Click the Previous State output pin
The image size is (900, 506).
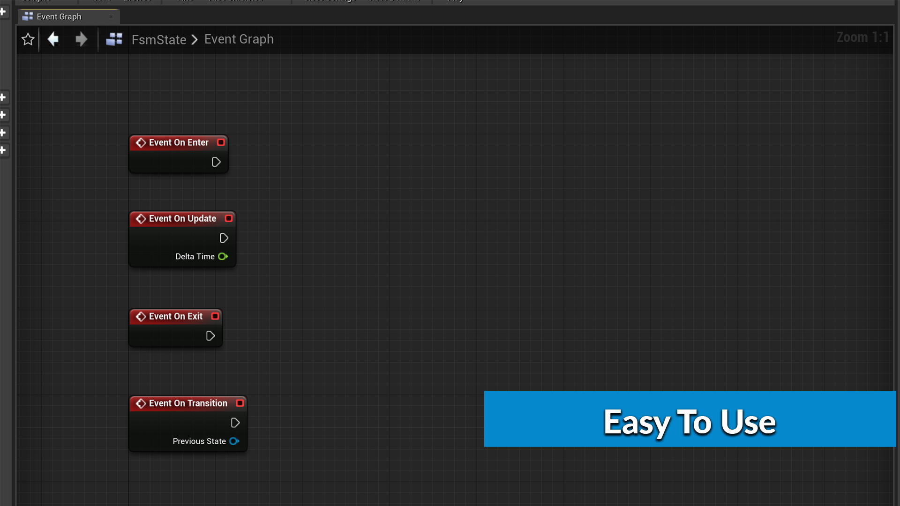[x=233, y=441]
